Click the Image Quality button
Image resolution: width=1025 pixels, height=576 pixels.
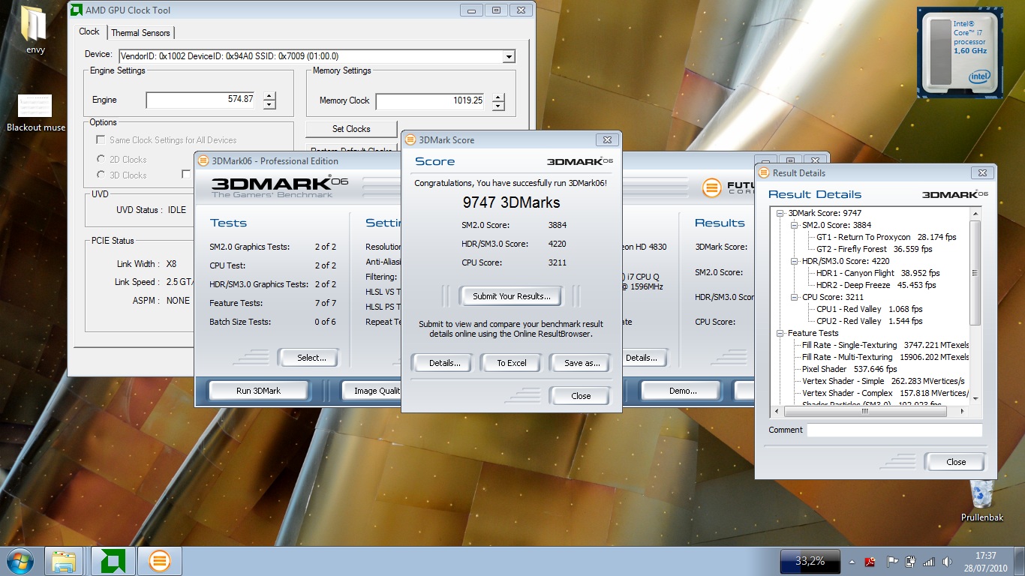372,391
